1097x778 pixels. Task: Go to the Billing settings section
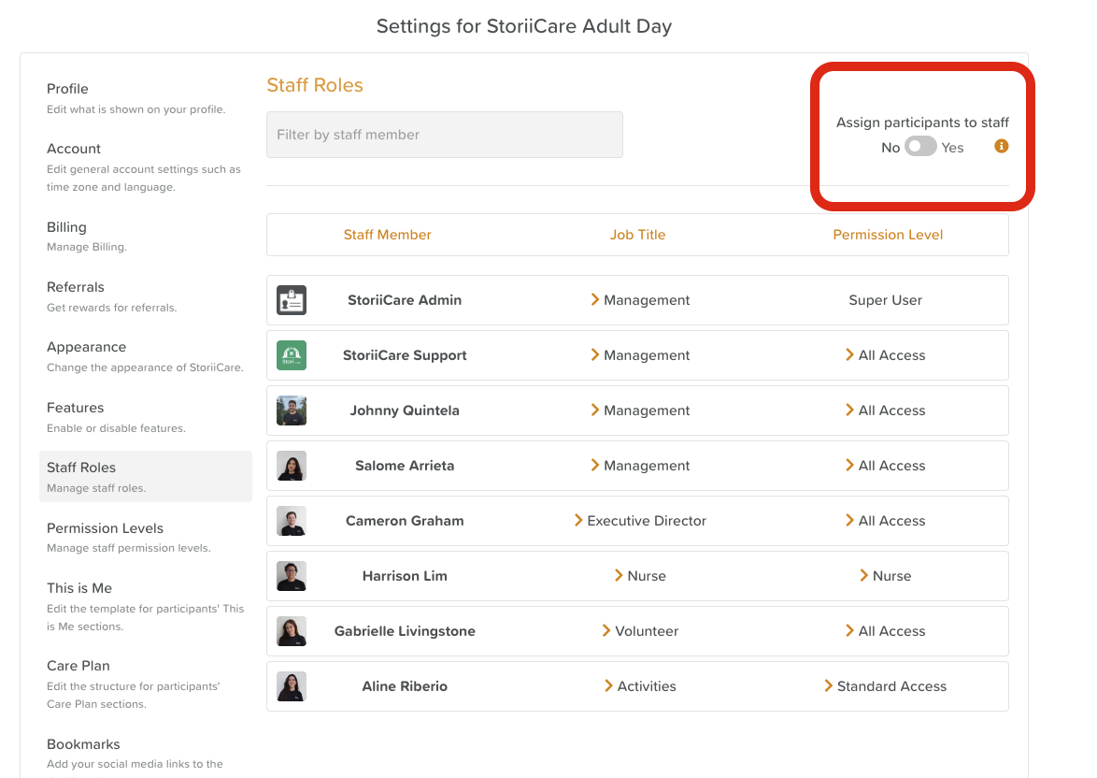coord(66,227)
